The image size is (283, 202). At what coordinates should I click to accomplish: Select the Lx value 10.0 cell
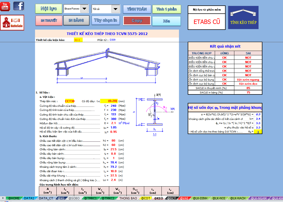click(x=114, y=171)
